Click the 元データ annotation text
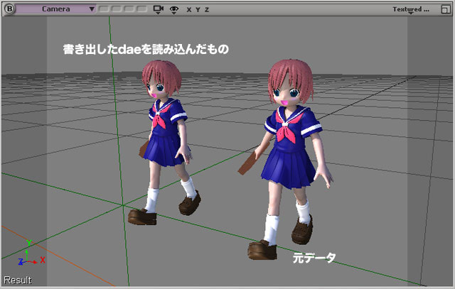The width and height of the screenshot is (455, 289). [314, 258]
